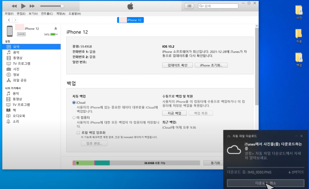The image size is (309, 189).
Task: Open the 계정(A) menu
Action: (61, 14)
